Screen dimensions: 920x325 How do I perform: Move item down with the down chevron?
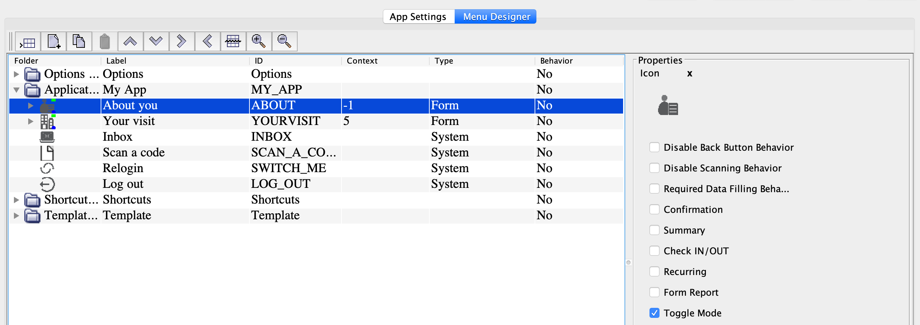coord(156,42)
